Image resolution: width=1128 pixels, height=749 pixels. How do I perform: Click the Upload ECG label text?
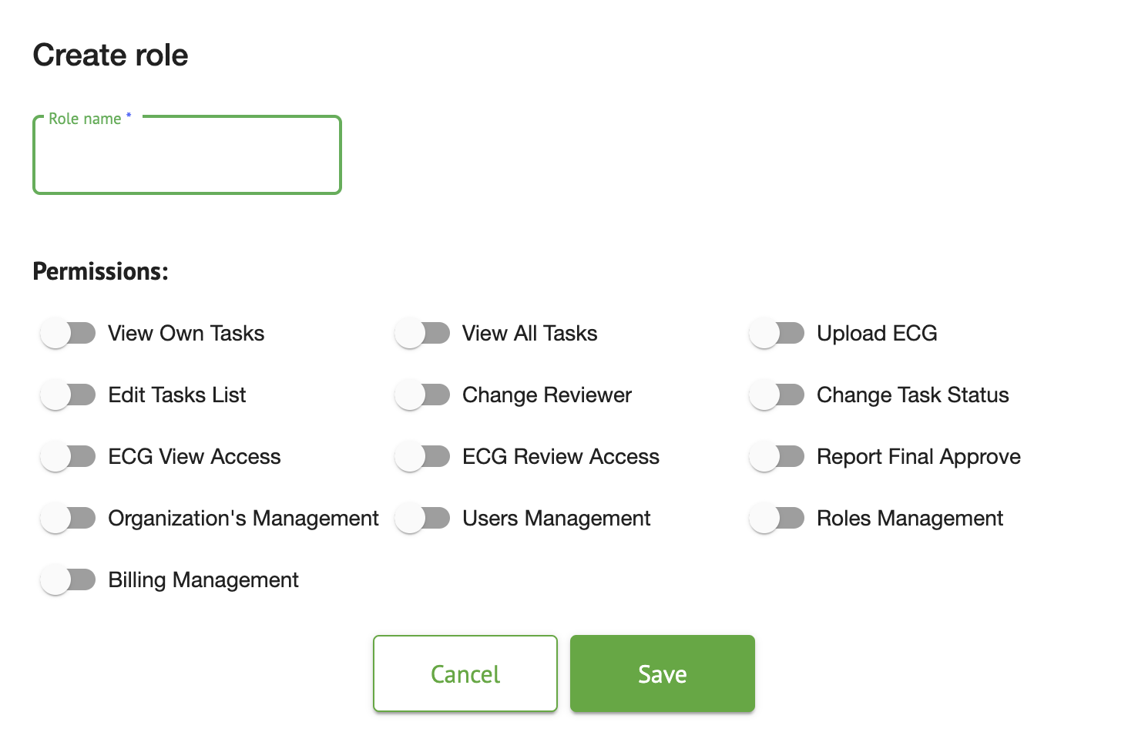[877, 334]
